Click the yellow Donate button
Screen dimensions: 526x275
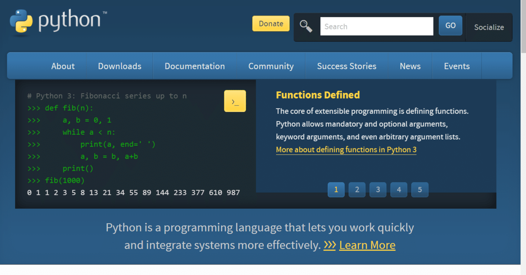(271, 23)
